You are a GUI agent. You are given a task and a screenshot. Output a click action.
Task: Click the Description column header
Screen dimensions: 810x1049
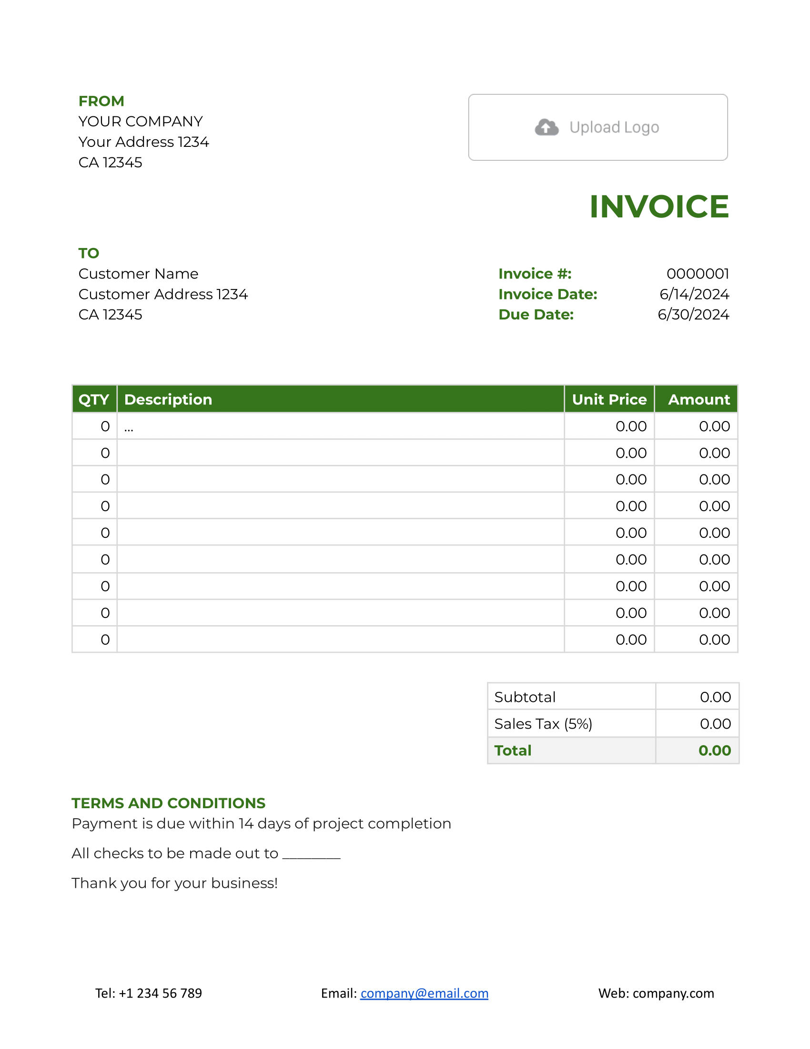tap(341, 399)
